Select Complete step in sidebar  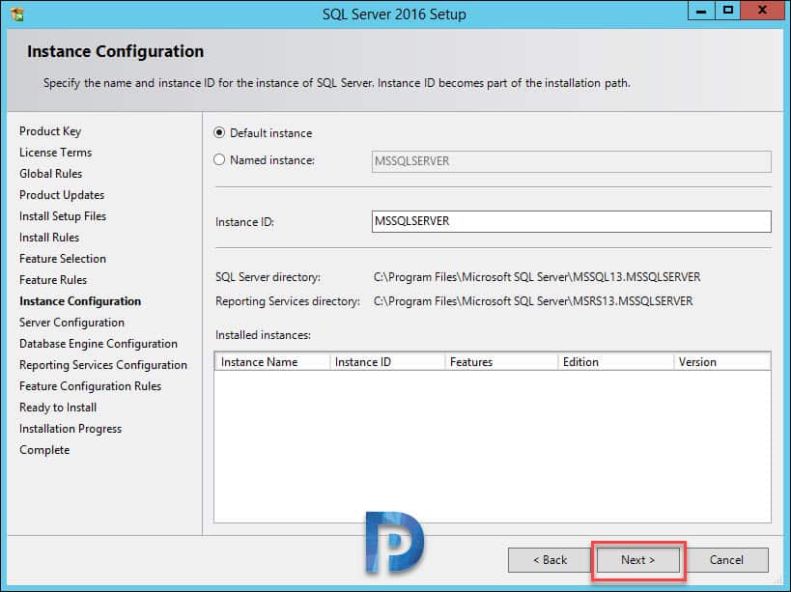pyautogui.click(x=44, y=450)
